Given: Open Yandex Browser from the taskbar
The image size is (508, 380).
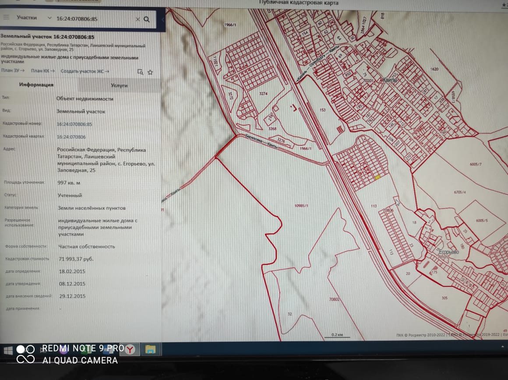Looking at the screenshot, I should [x=131, y=349].
